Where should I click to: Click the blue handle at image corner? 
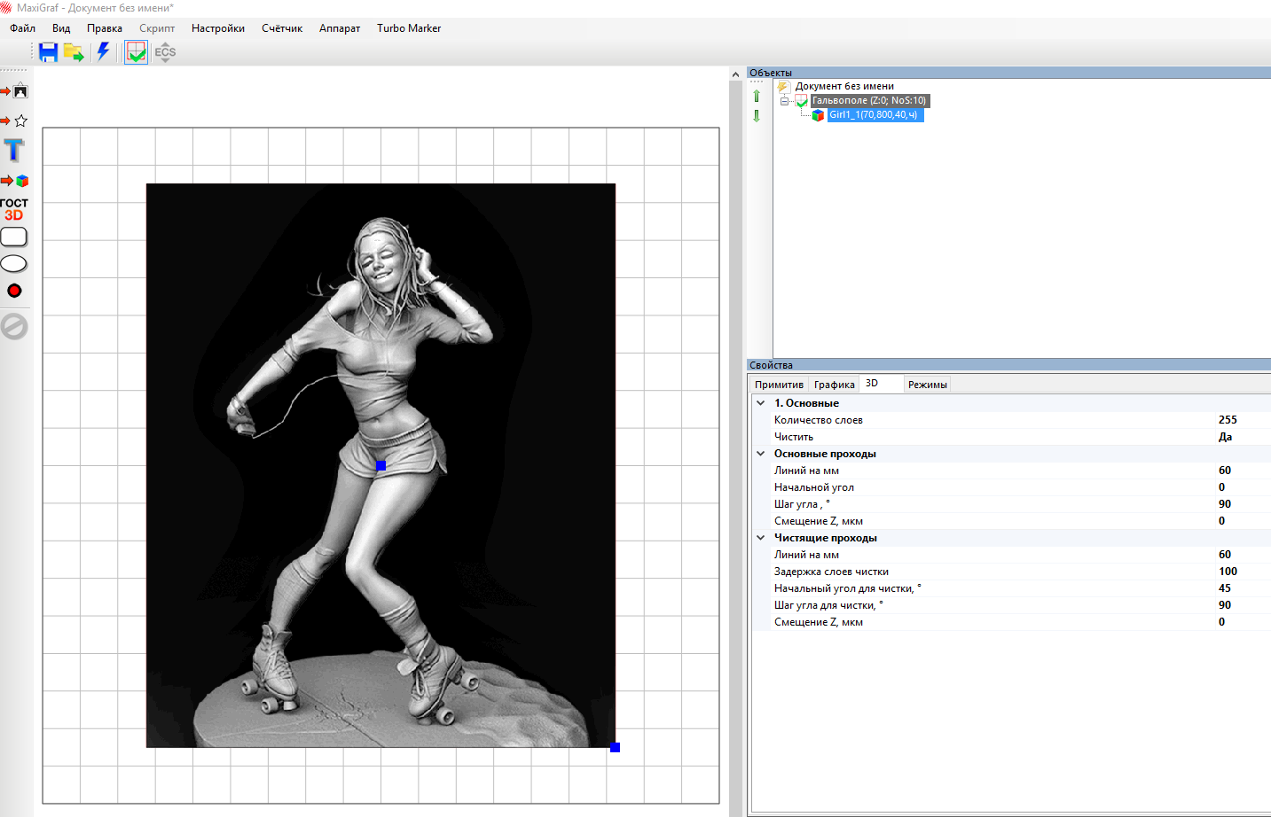pyautogui.click(x=615, y=748)
